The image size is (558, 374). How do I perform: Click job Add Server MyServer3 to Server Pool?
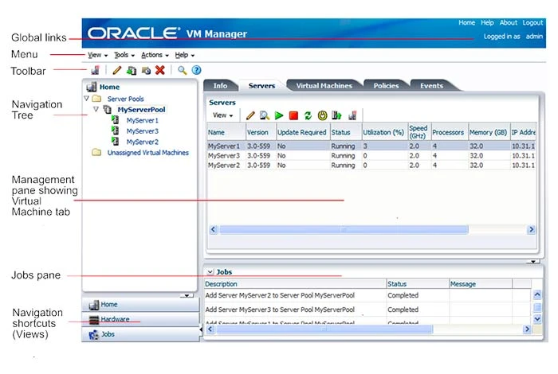coord(280,310)
